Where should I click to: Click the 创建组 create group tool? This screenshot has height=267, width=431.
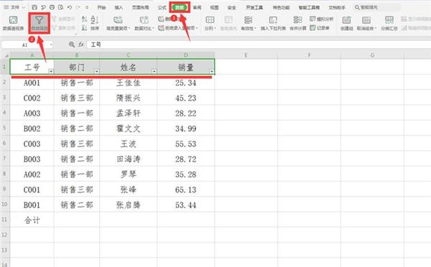[347, 23]
